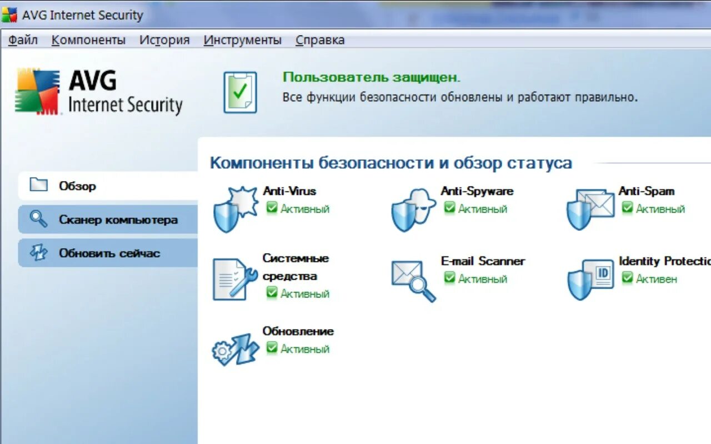Open the Anti-Virus component icon
This screenshot has height=444, width=711.
236,209
